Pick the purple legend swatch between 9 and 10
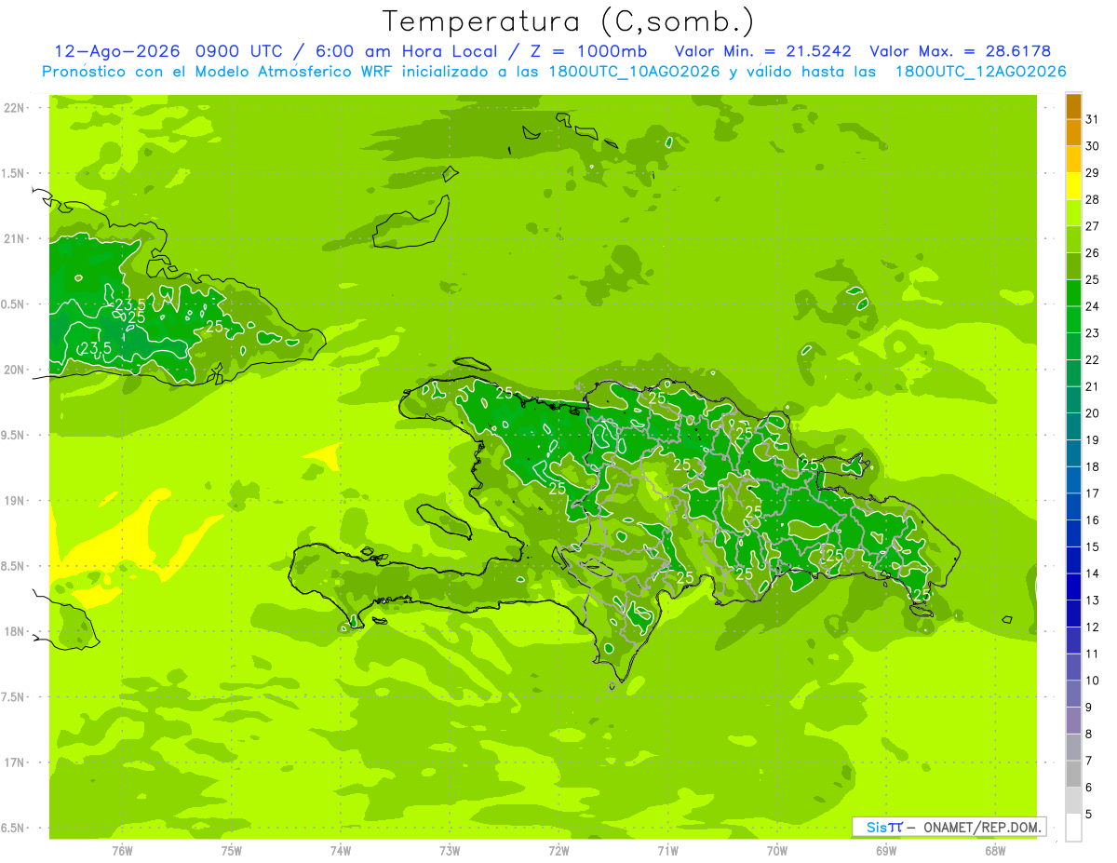 click(1073, 694)
